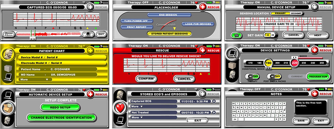Image resolution: width=334 pixels, height=129 pixels.
Task: Click Look For Devices button
Action: (x=198, y=24)
